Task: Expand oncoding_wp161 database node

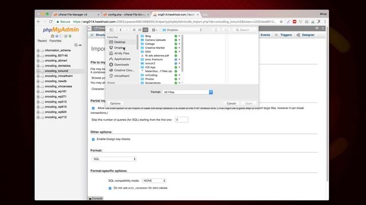Action: point(38,91)
